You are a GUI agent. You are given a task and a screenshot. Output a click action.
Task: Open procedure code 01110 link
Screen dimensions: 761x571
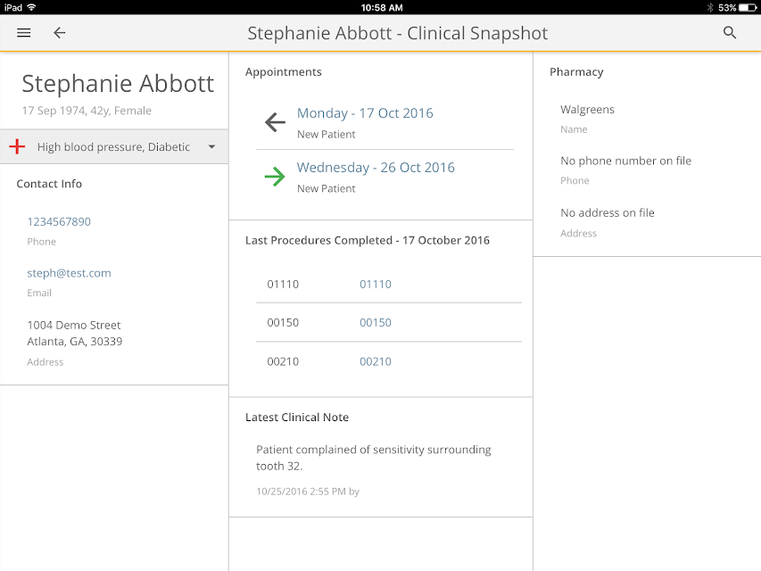coord(376,284)
